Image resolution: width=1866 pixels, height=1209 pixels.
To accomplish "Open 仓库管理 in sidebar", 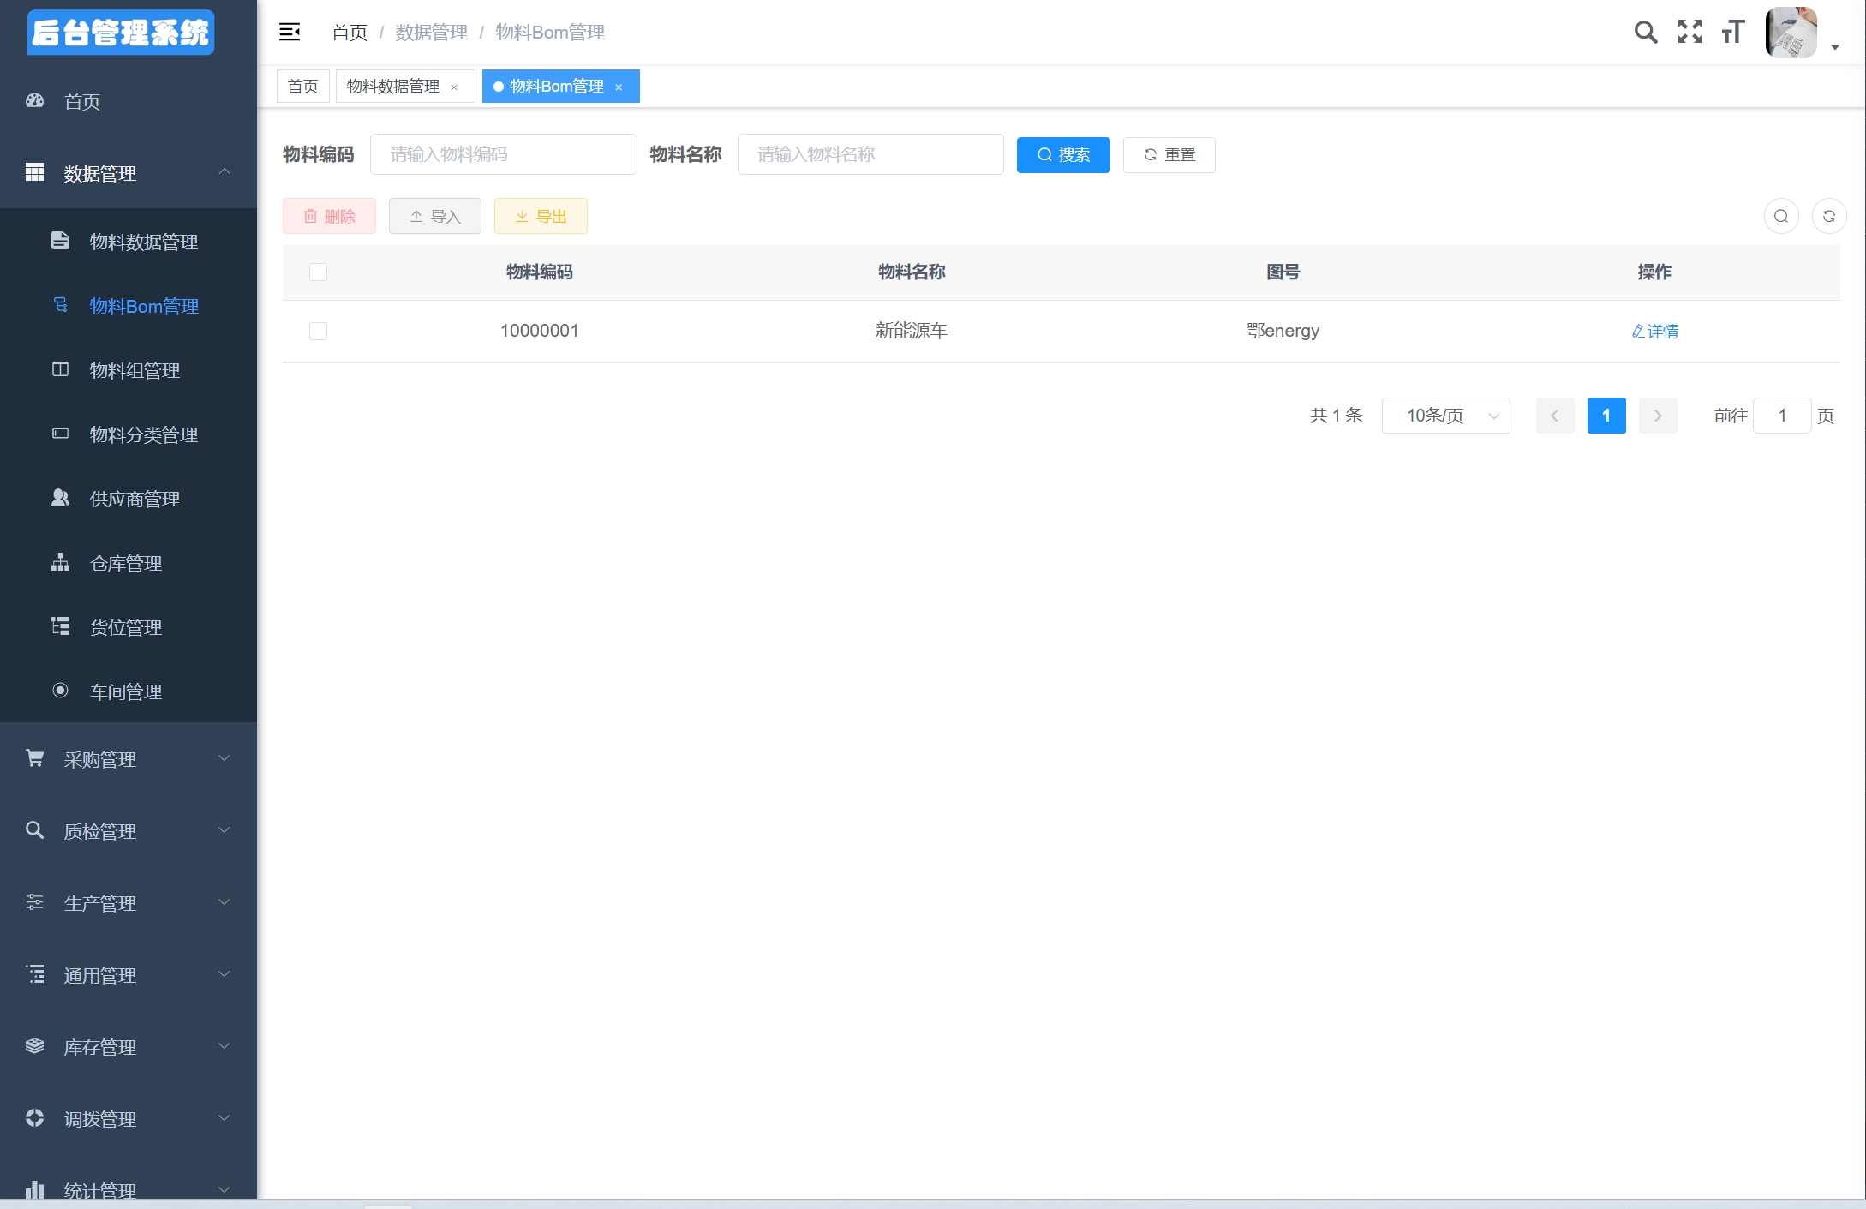I will [126, 563].
